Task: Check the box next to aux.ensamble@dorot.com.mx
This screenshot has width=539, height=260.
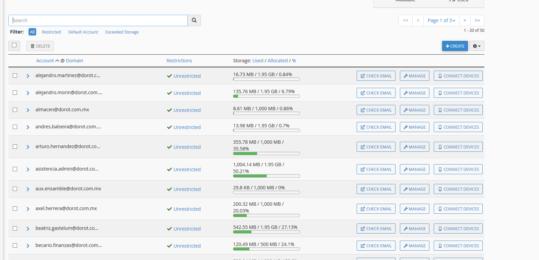Action: click(x=15, y=189)
